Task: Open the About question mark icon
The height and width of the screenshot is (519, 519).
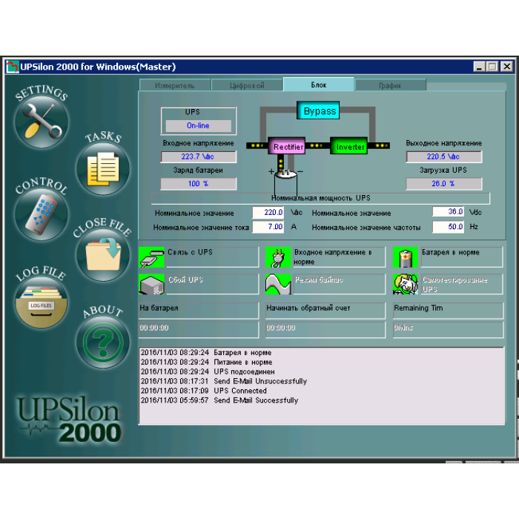Action: pyautogui.click(x=102, y=342)
